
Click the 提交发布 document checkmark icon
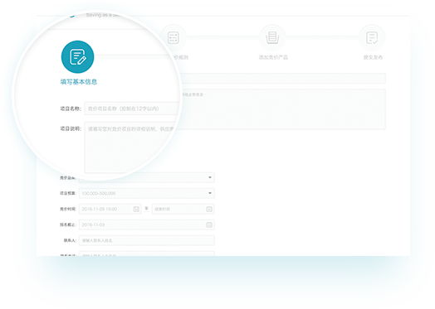coord(372,37)
